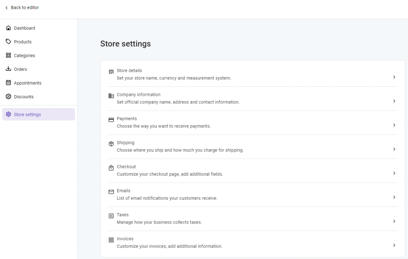Viewport: 408px width, 259px height.
Task: Click the Store settings gear icon
Action: click(8, 114)
